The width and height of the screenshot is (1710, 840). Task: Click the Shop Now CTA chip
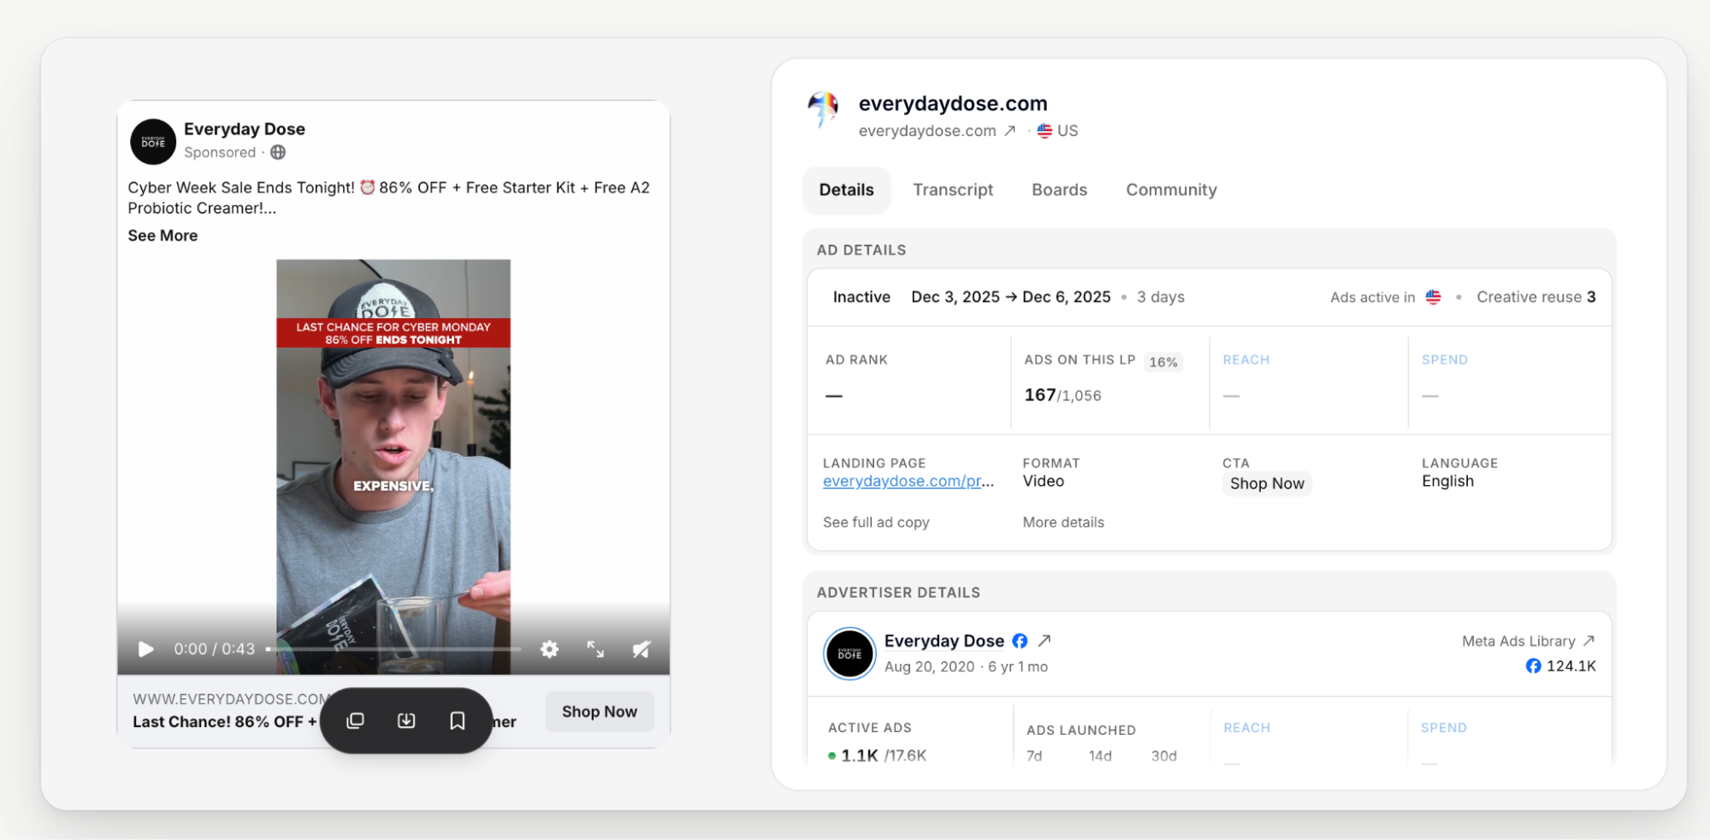[x=1267, y=484]
